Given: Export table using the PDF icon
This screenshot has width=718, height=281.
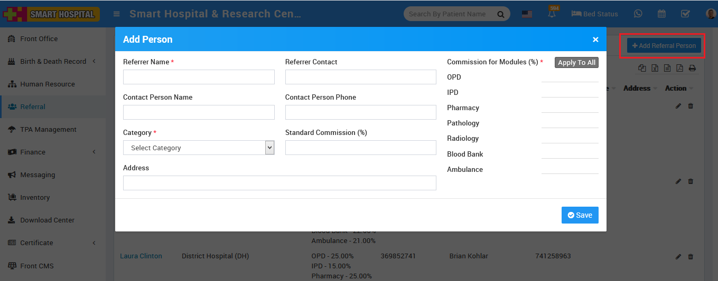Looking at the screenshot, I should (x=679, y=68).
